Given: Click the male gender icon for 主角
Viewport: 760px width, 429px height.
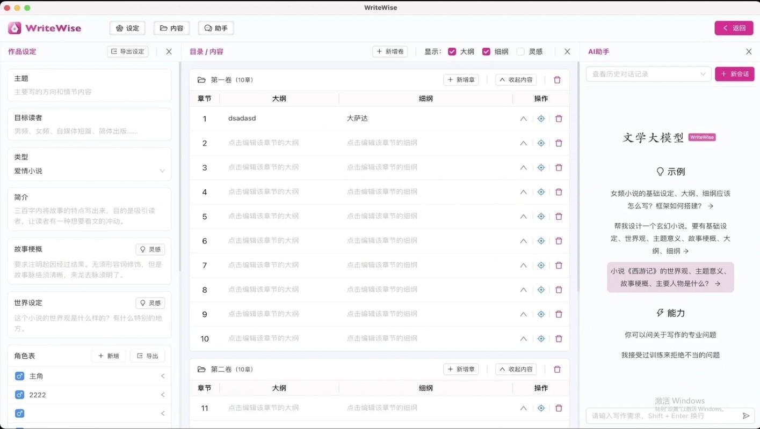Looking at the screenshot, I should click(x=20, y=376).
